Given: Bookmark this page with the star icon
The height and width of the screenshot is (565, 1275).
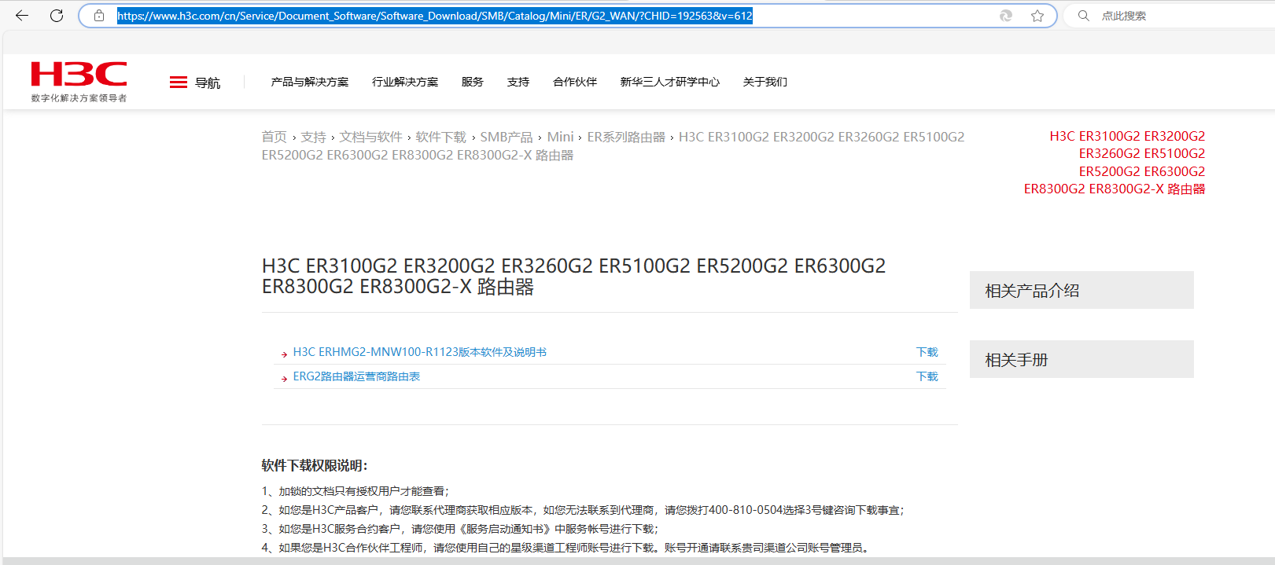Looking at the screenshot, I should pos(1037,16).
